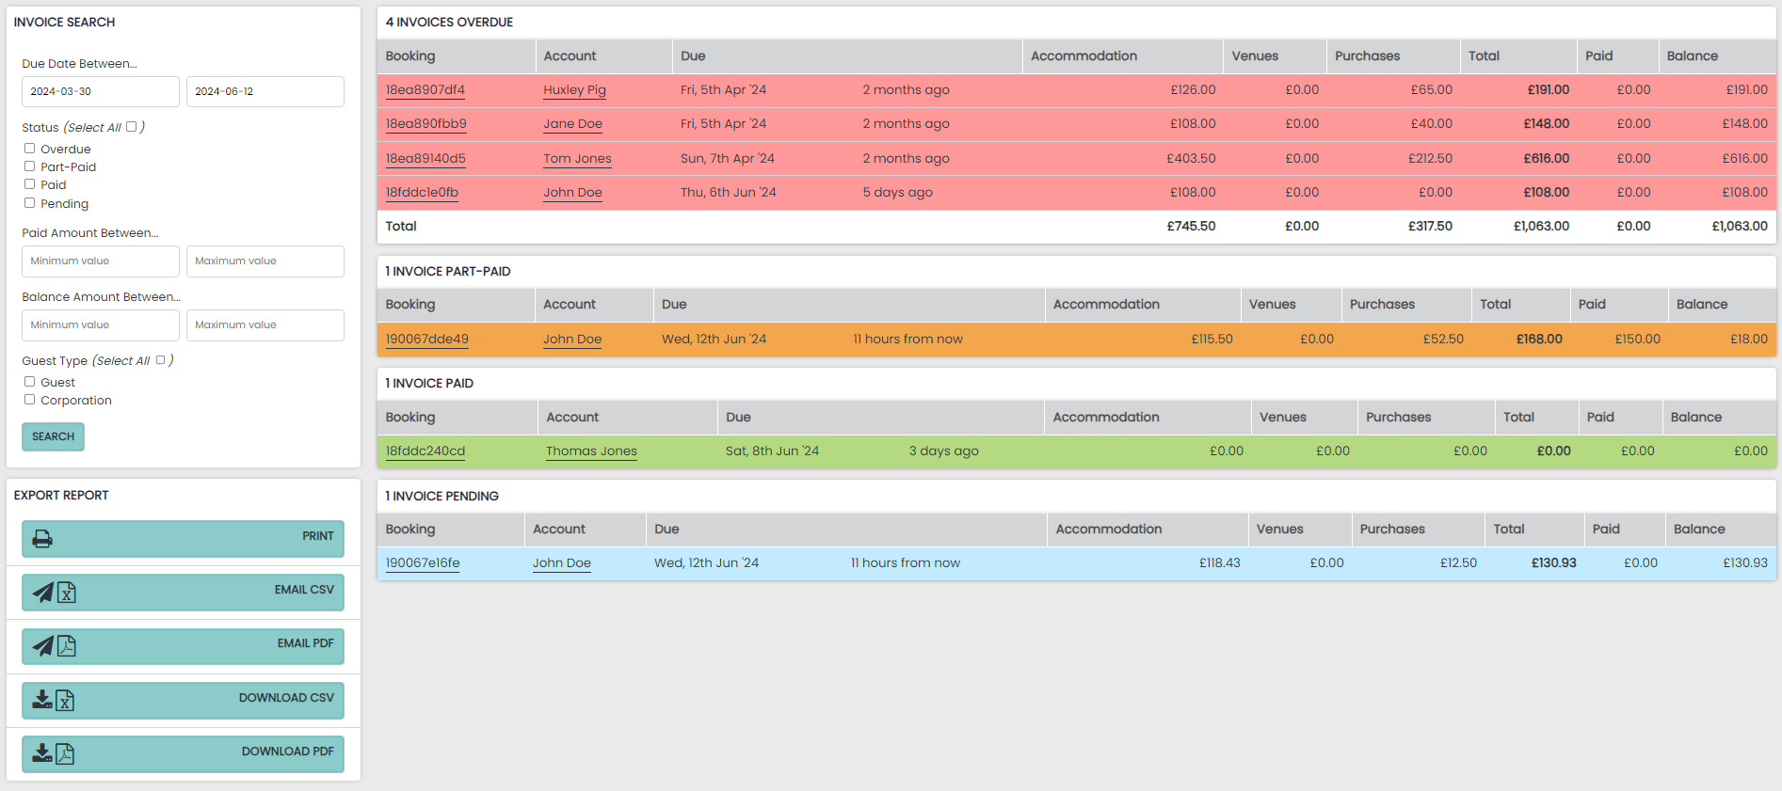Enable the Part-Paid status filter
Screen dimensions: 1782x791
tap(30, 166)
